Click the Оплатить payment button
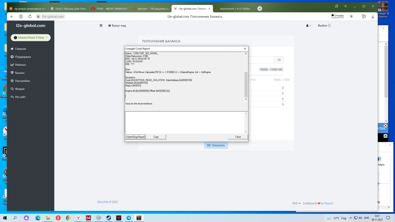Screen dimensions: 395x222 (216, 145)
